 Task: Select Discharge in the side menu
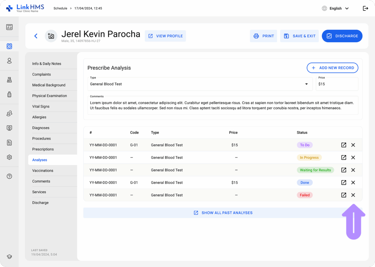[40, 202]
